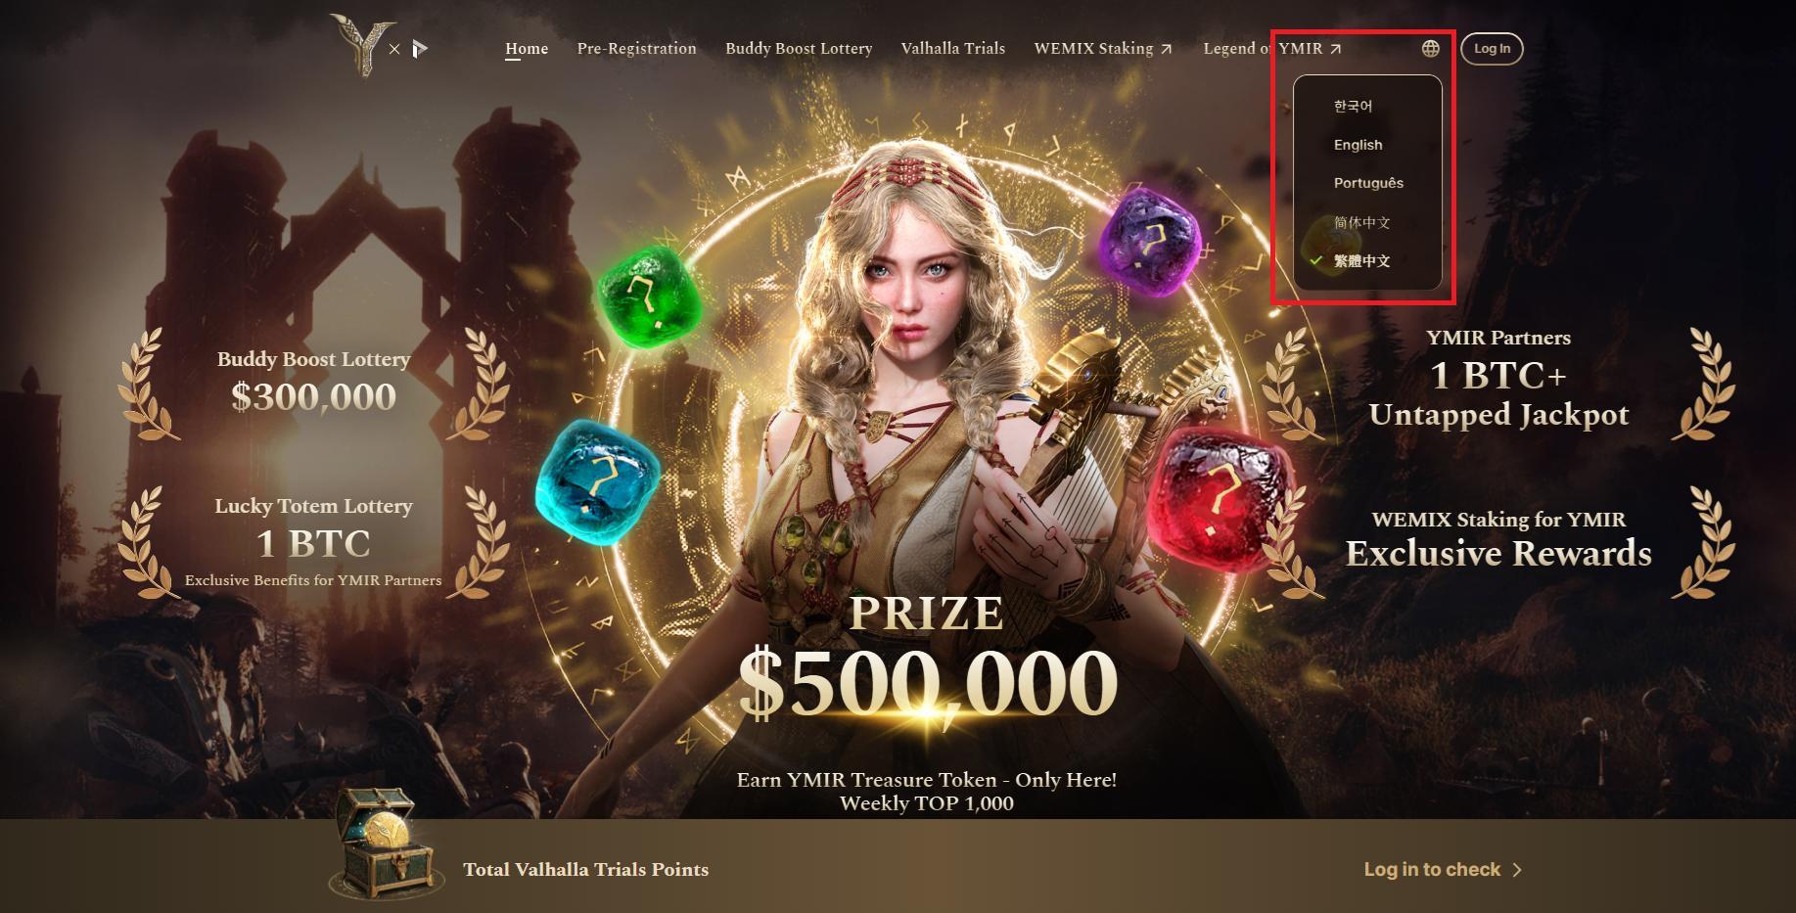Click the YMIR Y logo

tap(361, 45)
